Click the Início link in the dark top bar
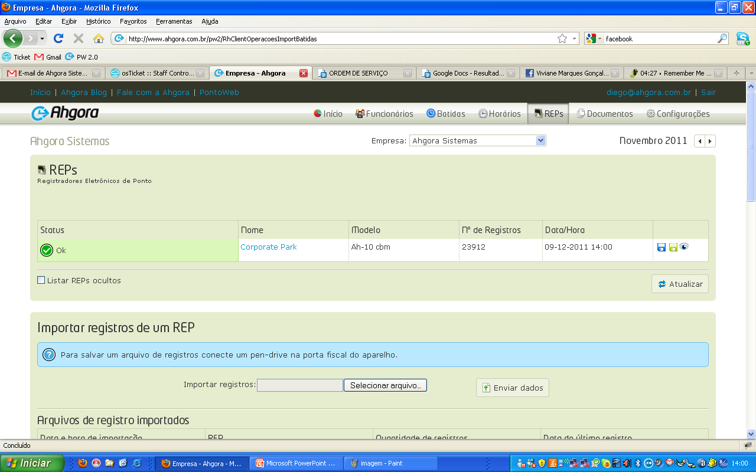756x472 pixels. 41,93
